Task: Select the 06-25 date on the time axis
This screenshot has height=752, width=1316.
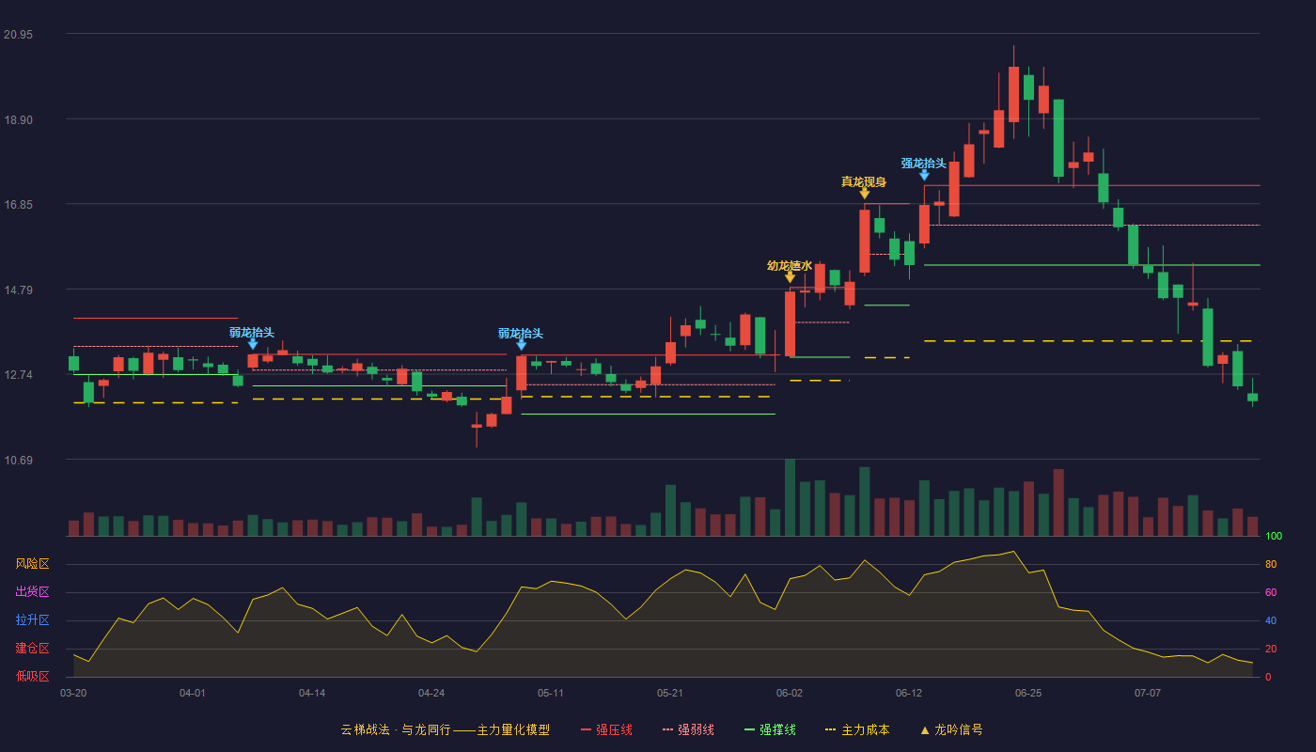Action: tap(1028, 693)
